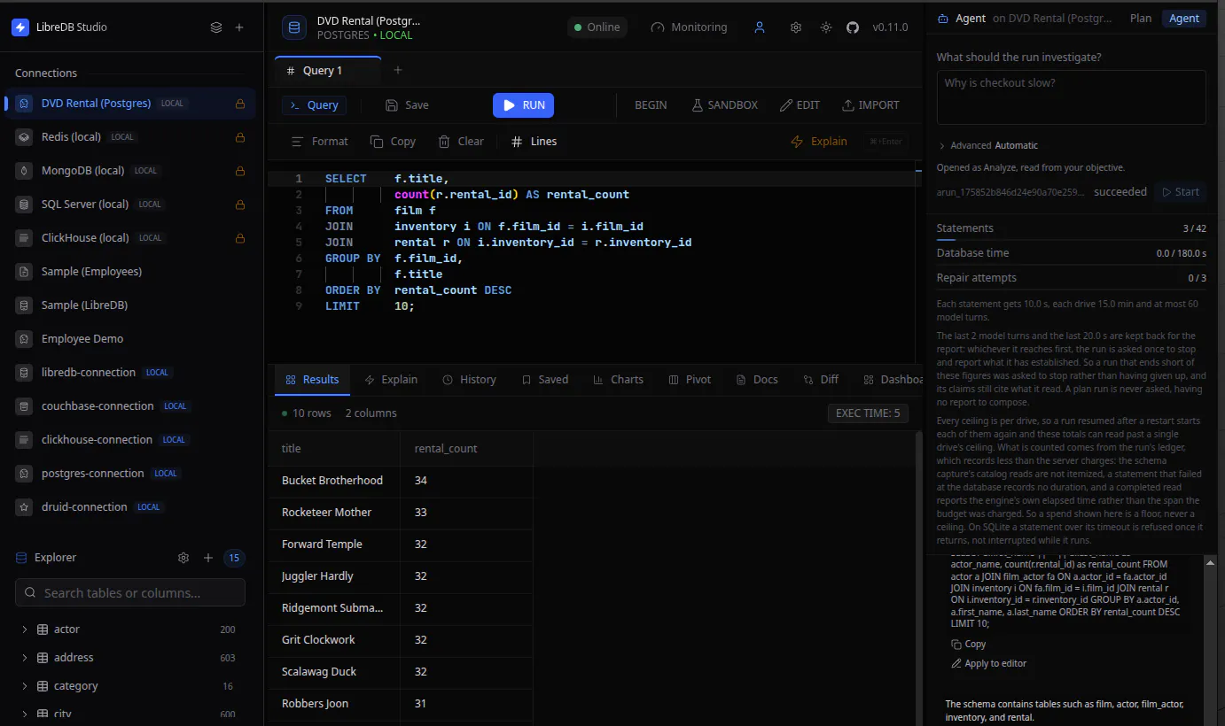Switch to the Results tab

click(312, 380)
